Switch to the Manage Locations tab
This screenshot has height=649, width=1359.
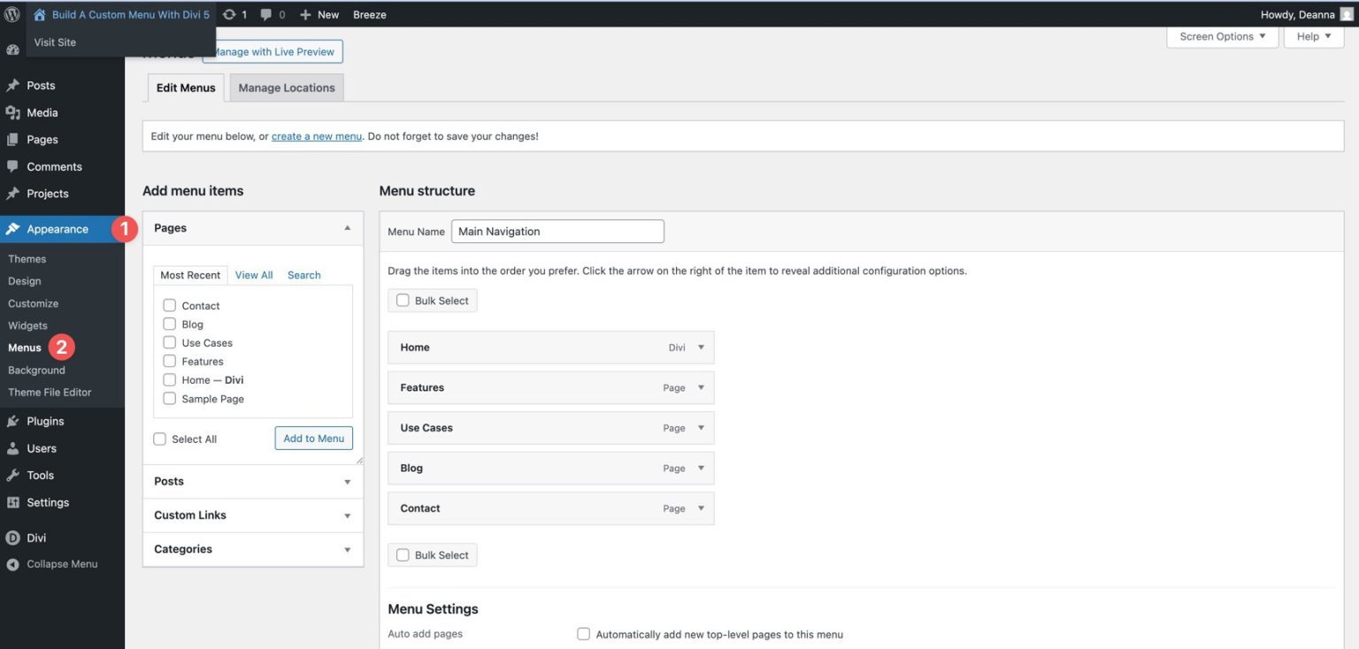click(286, 88)
